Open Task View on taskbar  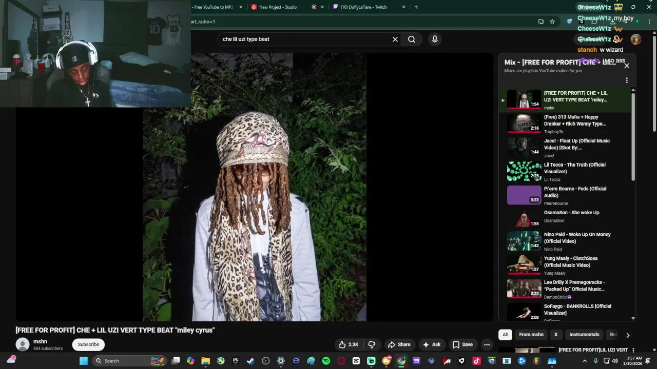pyautogui.click(x=176, y=361)
